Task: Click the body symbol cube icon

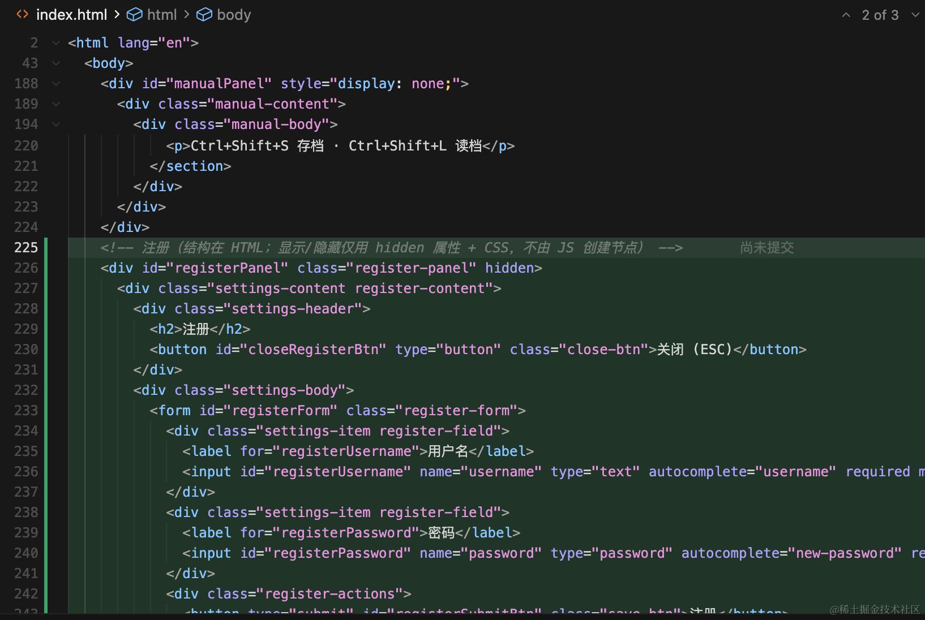Action: click(204, 15)
